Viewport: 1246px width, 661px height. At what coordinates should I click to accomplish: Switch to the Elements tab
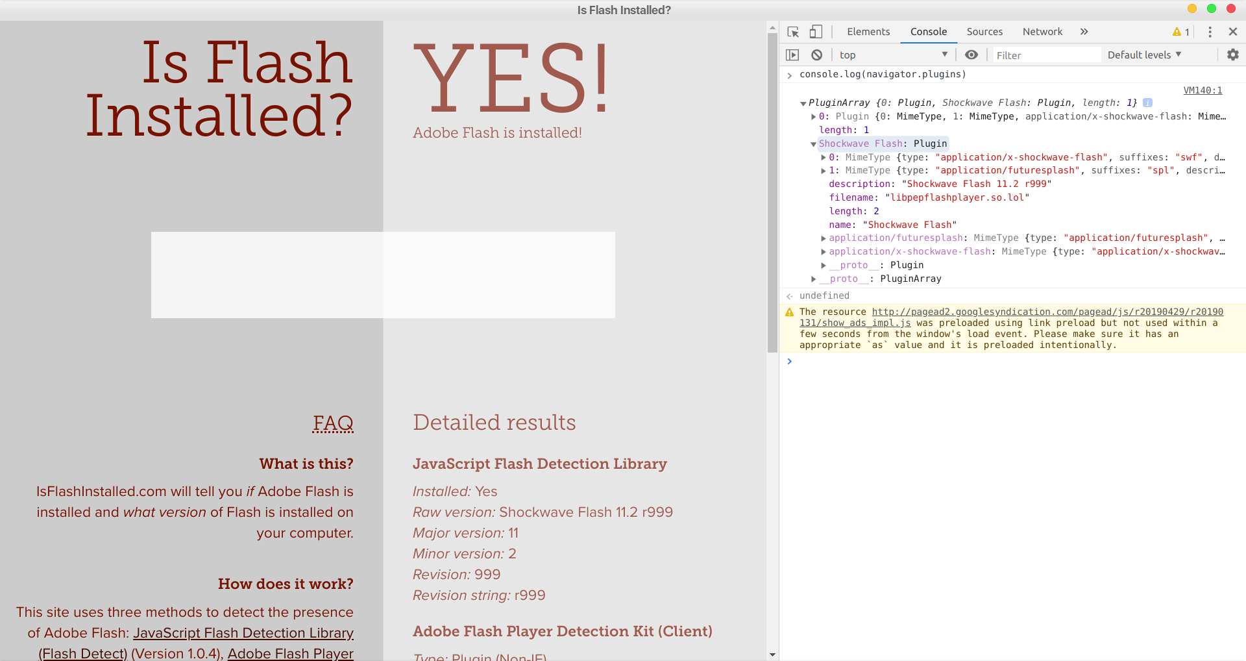868,32
